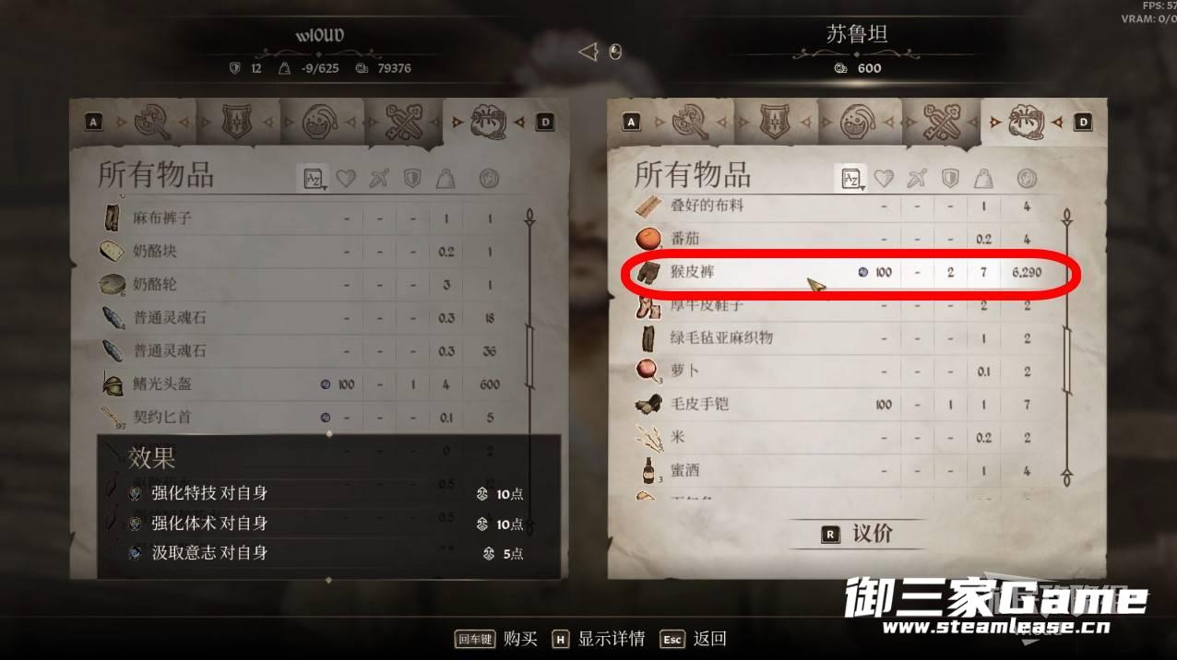The height and width of the screenshot is (660, 1177).
Task: Open A-Z sort dropdown in merchant inventory
Action: (x=850, y=178)
